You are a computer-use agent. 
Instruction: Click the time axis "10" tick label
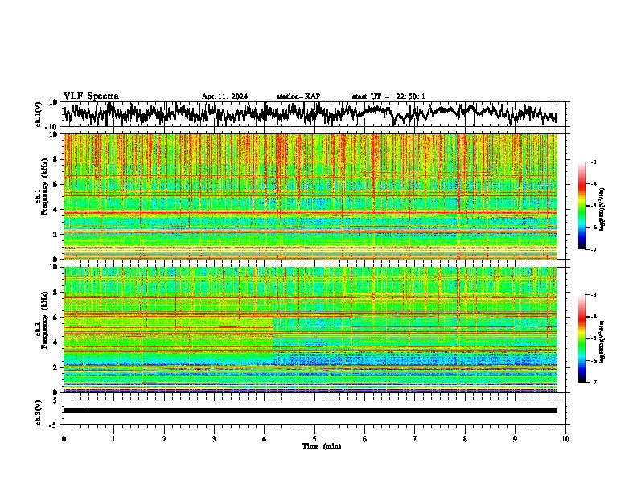coord(565,439)
